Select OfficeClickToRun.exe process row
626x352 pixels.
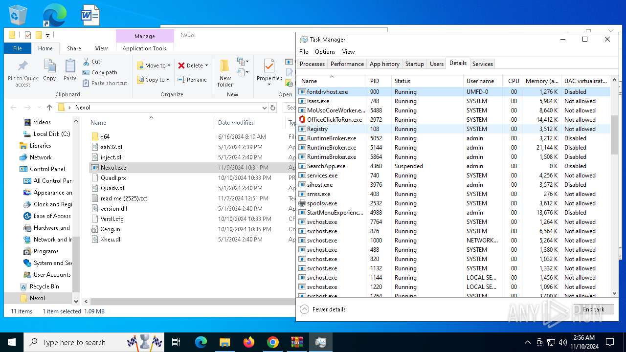coord(454,120)
